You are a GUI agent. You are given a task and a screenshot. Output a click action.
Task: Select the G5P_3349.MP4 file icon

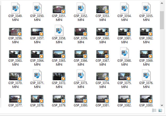[15, 8]
